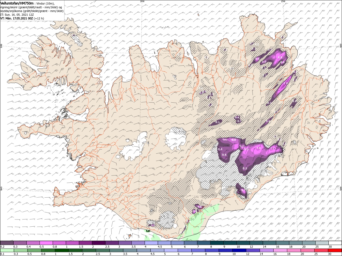The width and height of the screenshot is (342, 256).
Task: Select deep blue 10 swatch in bottom legend row
Action: pos(239,250)
